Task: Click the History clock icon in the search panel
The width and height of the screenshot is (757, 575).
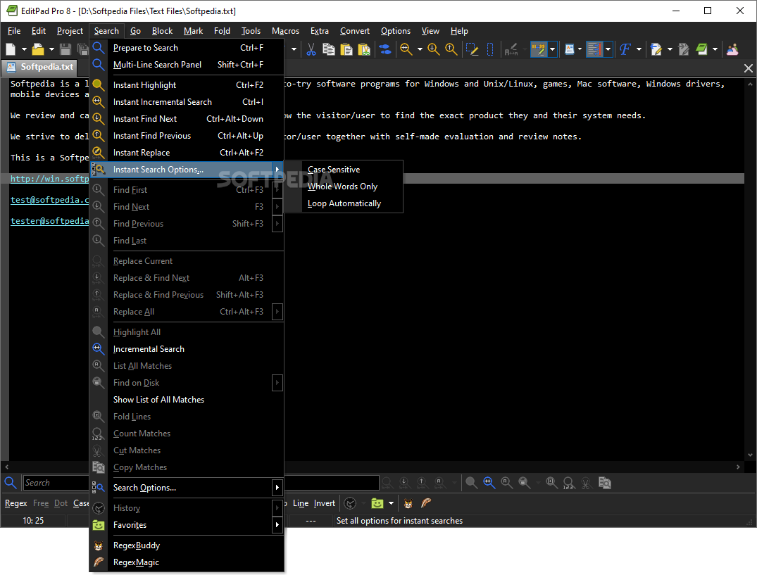Action: pos(350,504)
